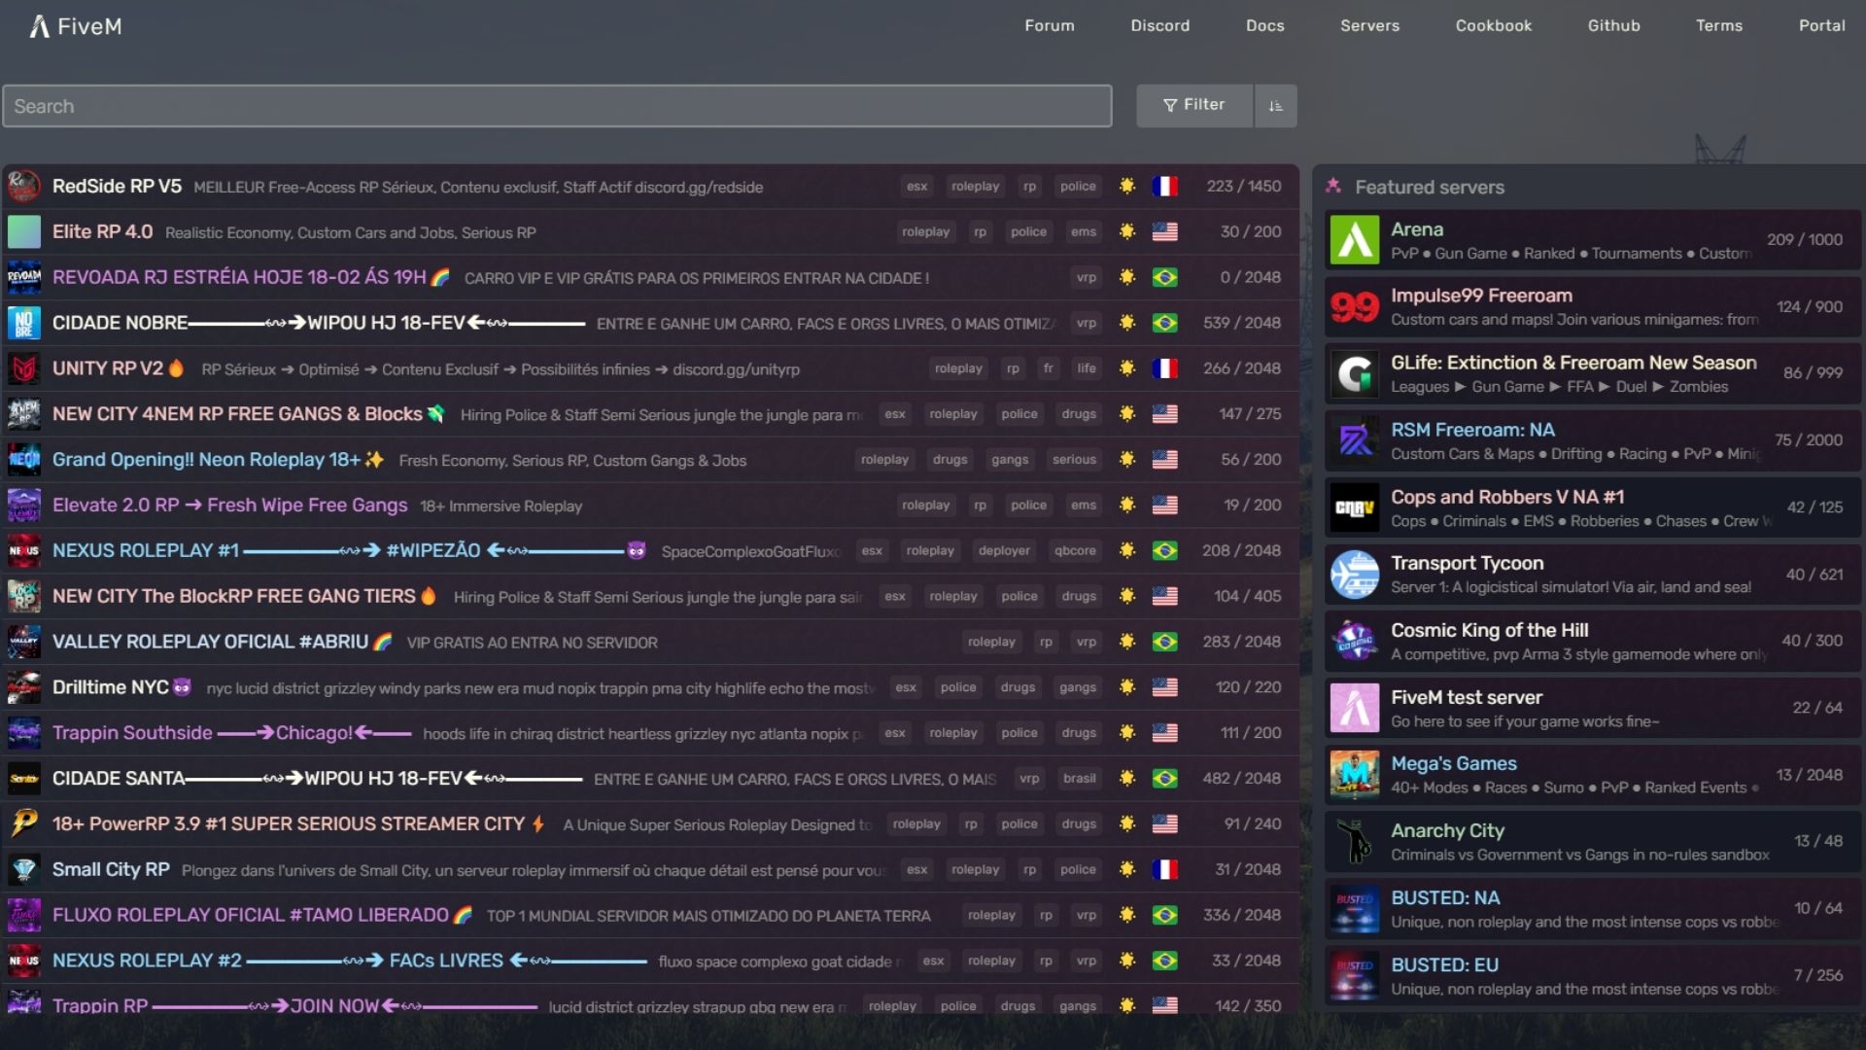Open the Portal menu link
This screenshot has width=1866, height=1050.
[x=1821, y=26]
